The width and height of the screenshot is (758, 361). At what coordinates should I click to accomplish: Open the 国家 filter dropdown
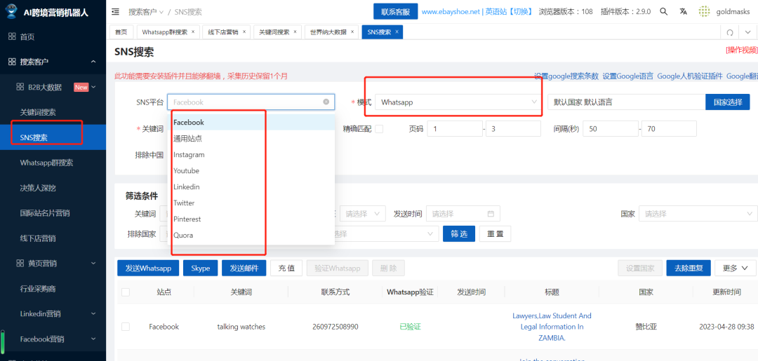coord(698,214)
